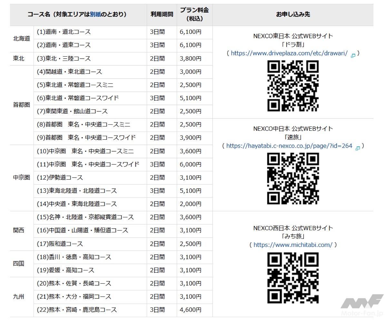The width and height of the screenshot is (387, 320).
Task: Select (6)東北道・常磐道コースワイド row
Action: pyautogui.click(x=90, y=98)
